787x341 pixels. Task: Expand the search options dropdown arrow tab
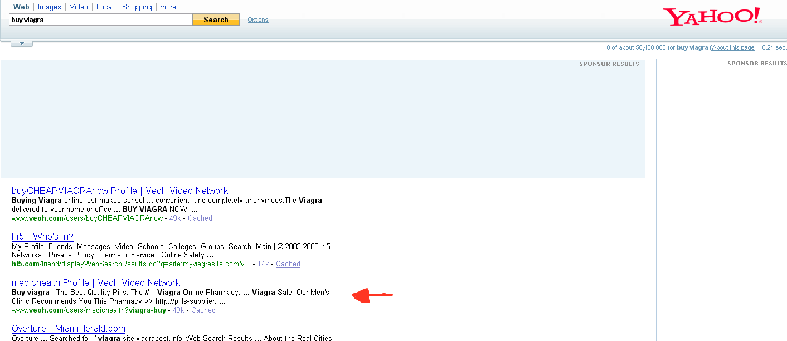pos(22,43)
